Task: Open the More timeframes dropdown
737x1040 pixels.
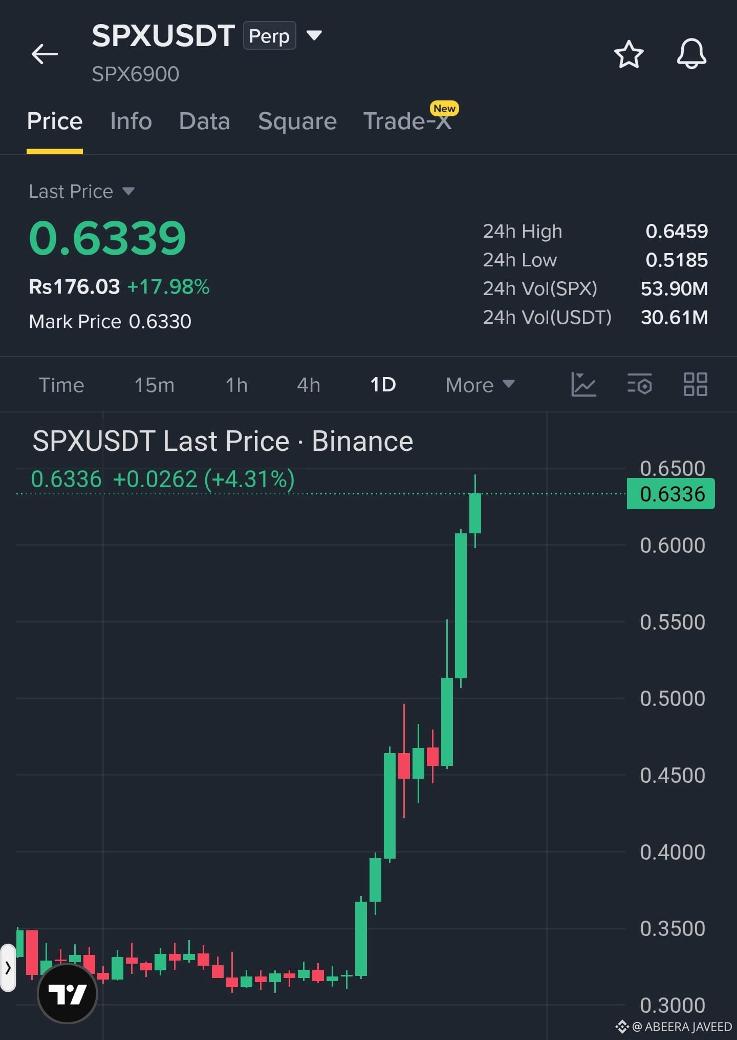Action: click(x=480, y=385)
